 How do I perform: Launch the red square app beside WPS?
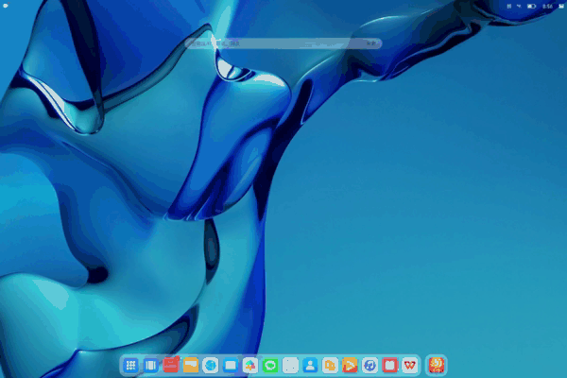(x=389, y=365)
